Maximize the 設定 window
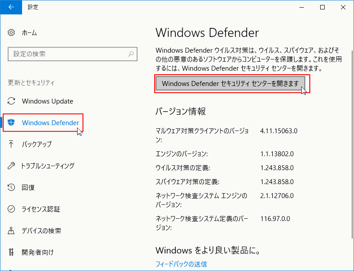 tap(322, 7)
